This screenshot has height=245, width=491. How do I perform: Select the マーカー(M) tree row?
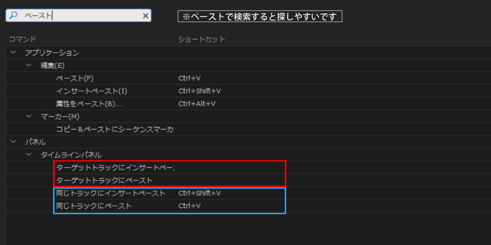point(248,116)
